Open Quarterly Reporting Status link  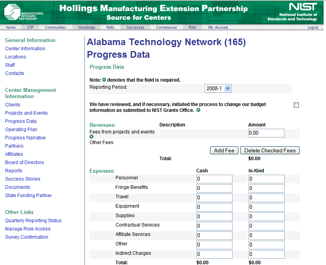pos(33,221)
